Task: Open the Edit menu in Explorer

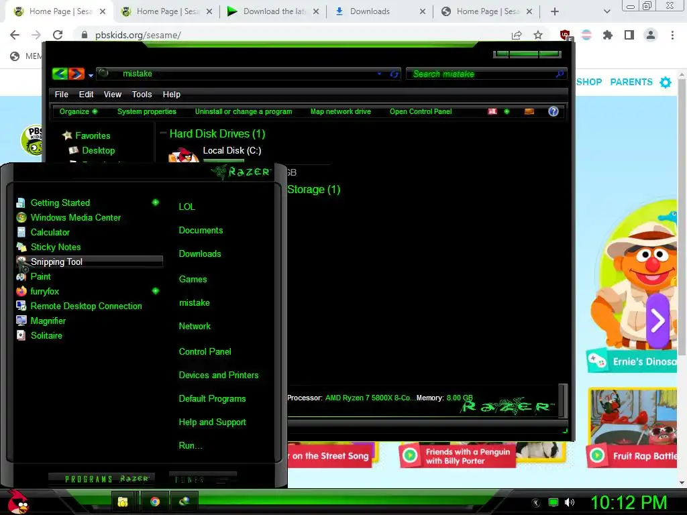Action: 86,94
